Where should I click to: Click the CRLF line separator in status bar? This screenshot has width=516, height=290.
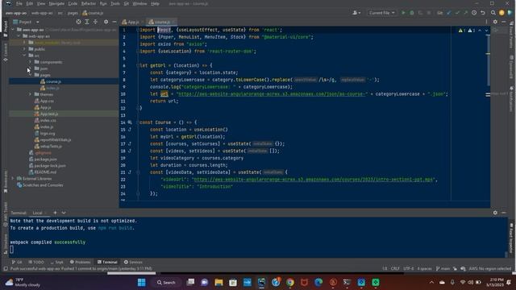pos(395,268)
